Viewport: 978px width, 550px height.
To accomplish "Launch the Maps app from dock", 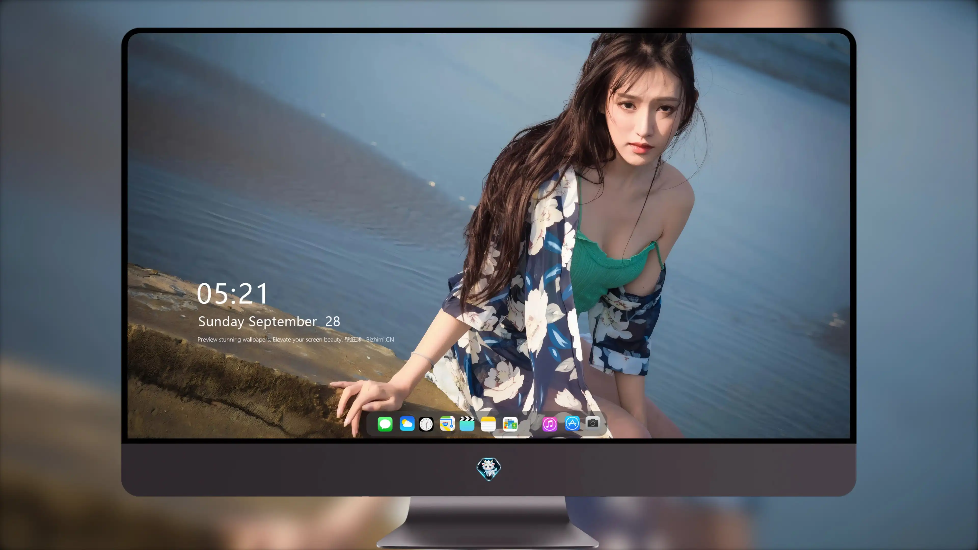I will tap(447, 424).
